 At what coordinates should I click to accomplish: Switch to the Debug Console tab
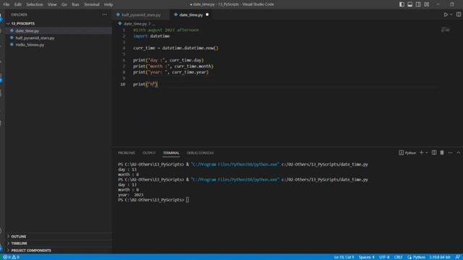click(200, 153)
